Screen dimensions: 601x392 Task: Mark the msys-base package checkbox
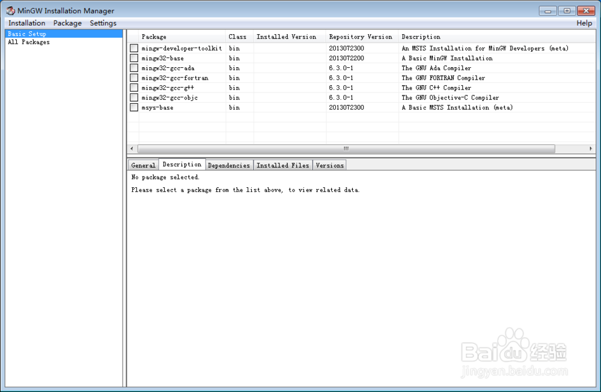coord(134,107)
